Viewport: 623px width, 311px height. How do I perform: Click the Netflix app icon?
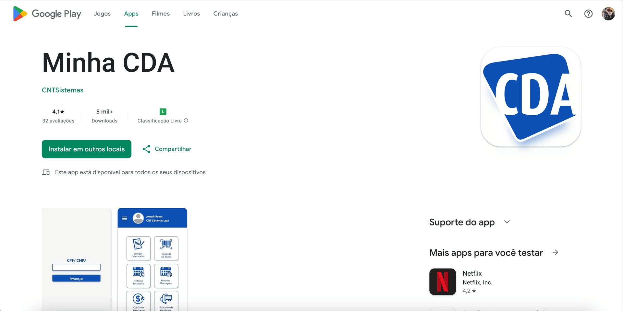click(443, 282)
